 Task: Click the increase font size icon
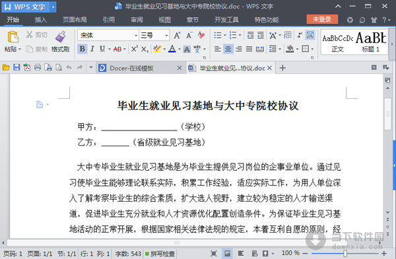[x=177, y=36]
